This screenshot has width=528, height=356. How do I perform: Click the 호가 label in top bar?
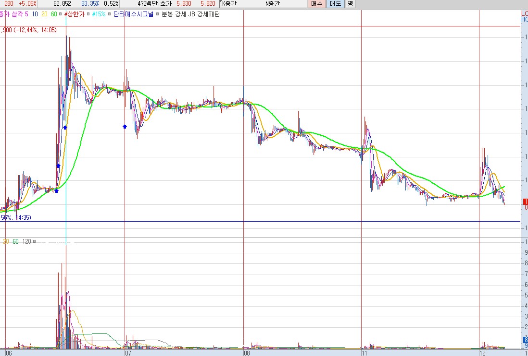click(166, 4)
